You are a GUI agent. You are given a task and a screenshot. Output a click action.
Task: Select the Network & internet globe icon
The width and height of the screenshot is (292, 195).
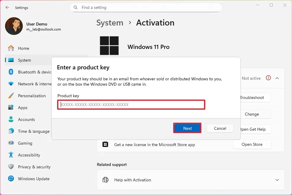pos(11,84)
